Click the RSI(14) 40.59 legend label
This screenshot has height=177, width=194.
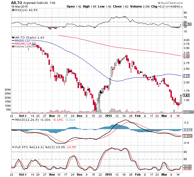coord(26,10)
